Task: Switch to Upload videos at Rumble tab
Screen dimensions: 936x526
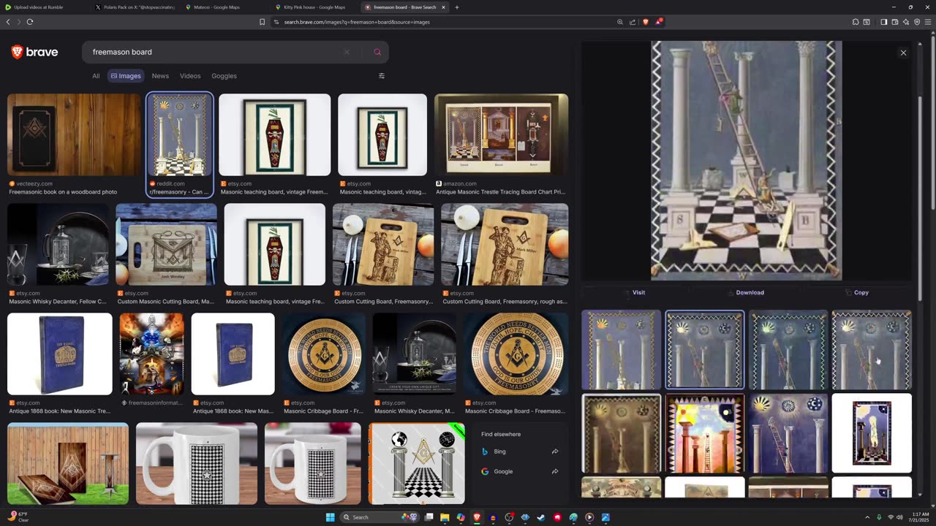Action: tap(45, 7)
